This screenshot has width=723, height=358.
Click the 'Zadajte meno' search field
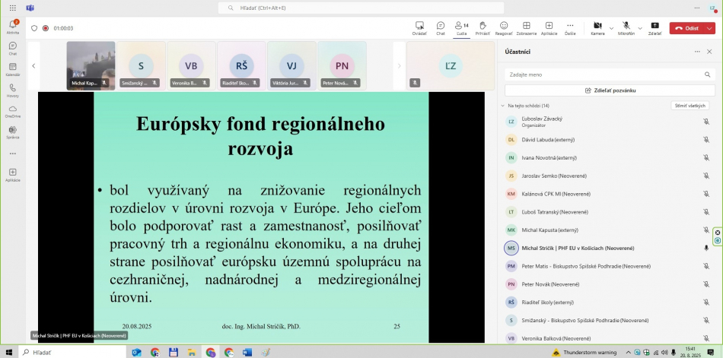coord(610,74)
